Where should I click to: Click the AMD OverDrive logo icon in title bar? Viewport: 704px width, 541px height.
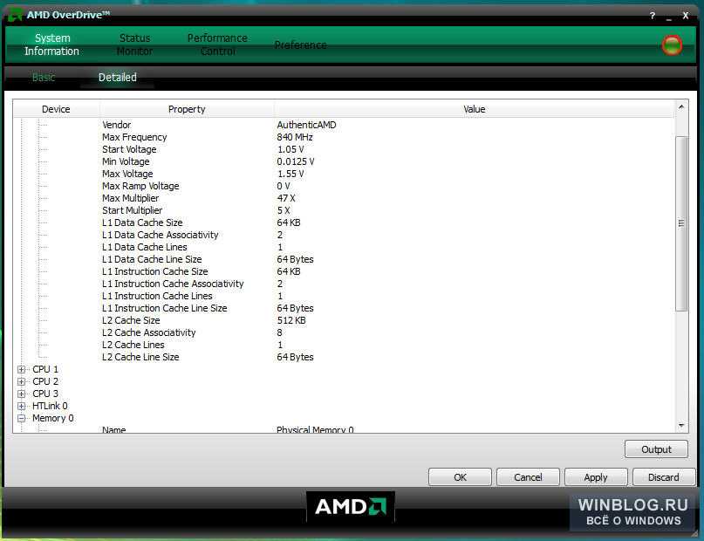[15, 15]
